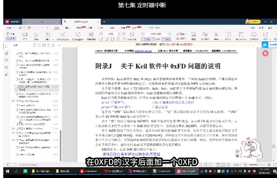Click 输入密码 link in yellow notice bar

(x=171, y=44)
